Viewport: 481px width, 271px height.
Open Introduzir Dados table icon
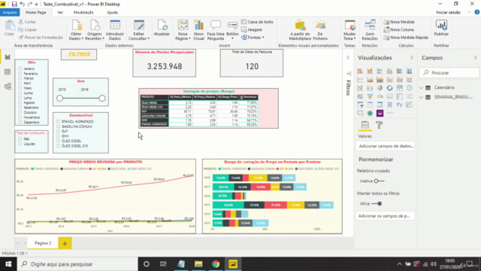coord(115,25)
